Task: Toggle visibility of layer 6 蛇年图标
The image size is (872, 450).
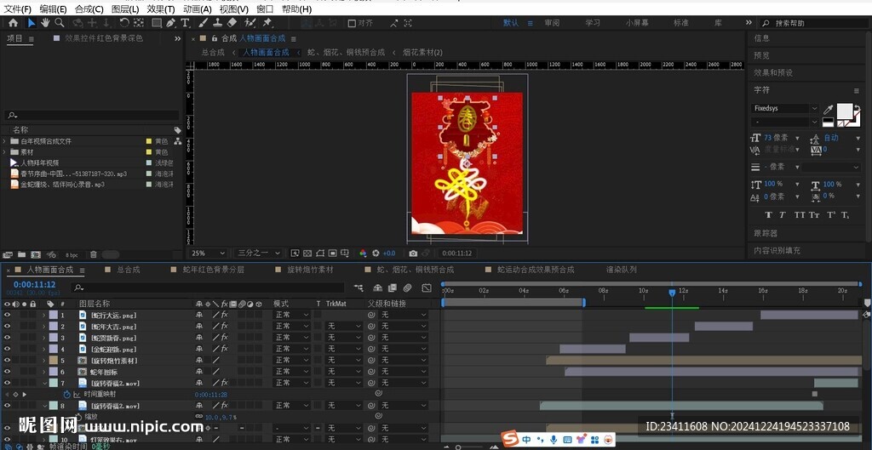Action: coord(7,372)
